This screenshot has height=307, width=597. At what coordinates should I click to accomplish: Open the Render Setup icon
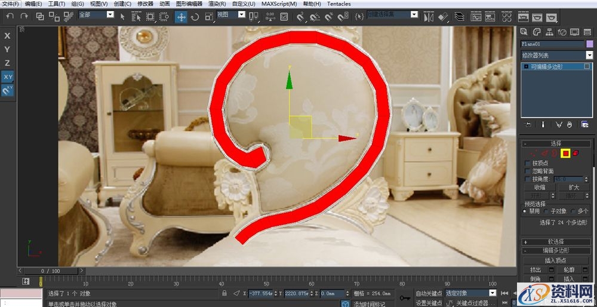coord(523,17)
